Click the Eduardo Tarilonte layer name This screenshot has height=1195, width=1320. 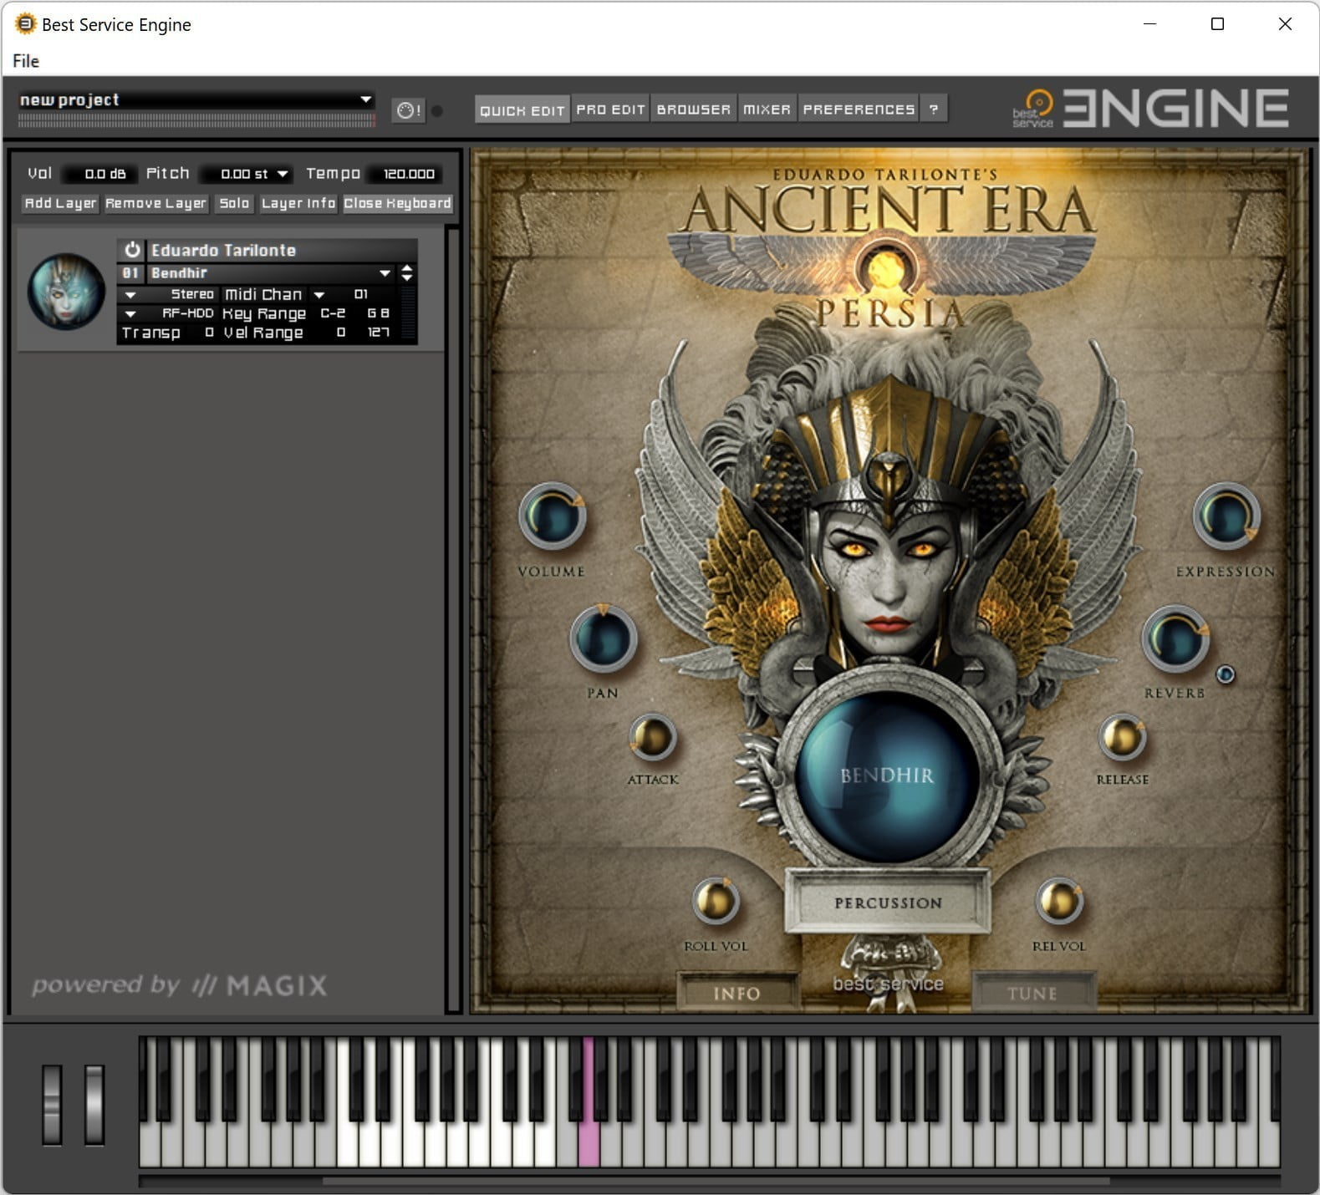(223, 250)
